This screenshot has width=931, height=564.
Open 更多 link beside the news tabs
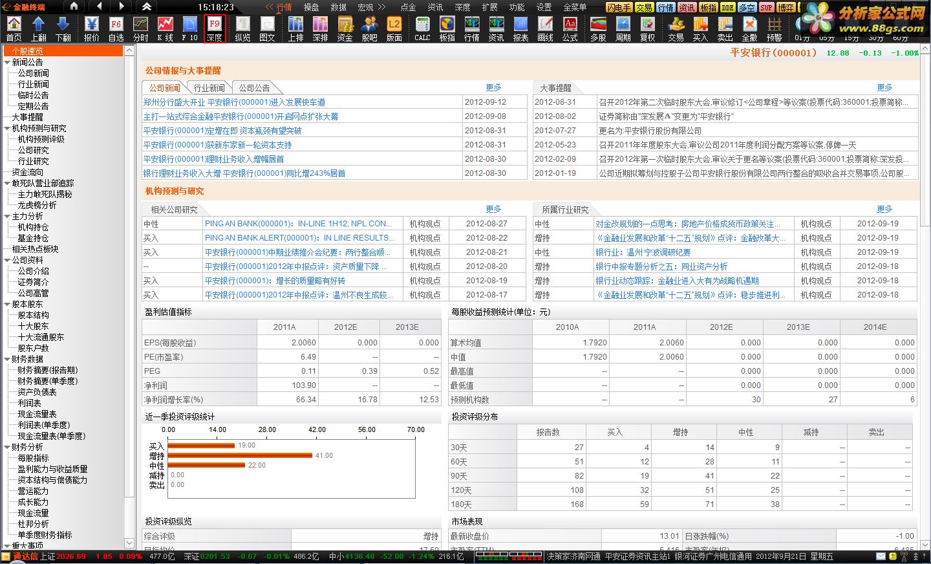(x=493, y=87)
